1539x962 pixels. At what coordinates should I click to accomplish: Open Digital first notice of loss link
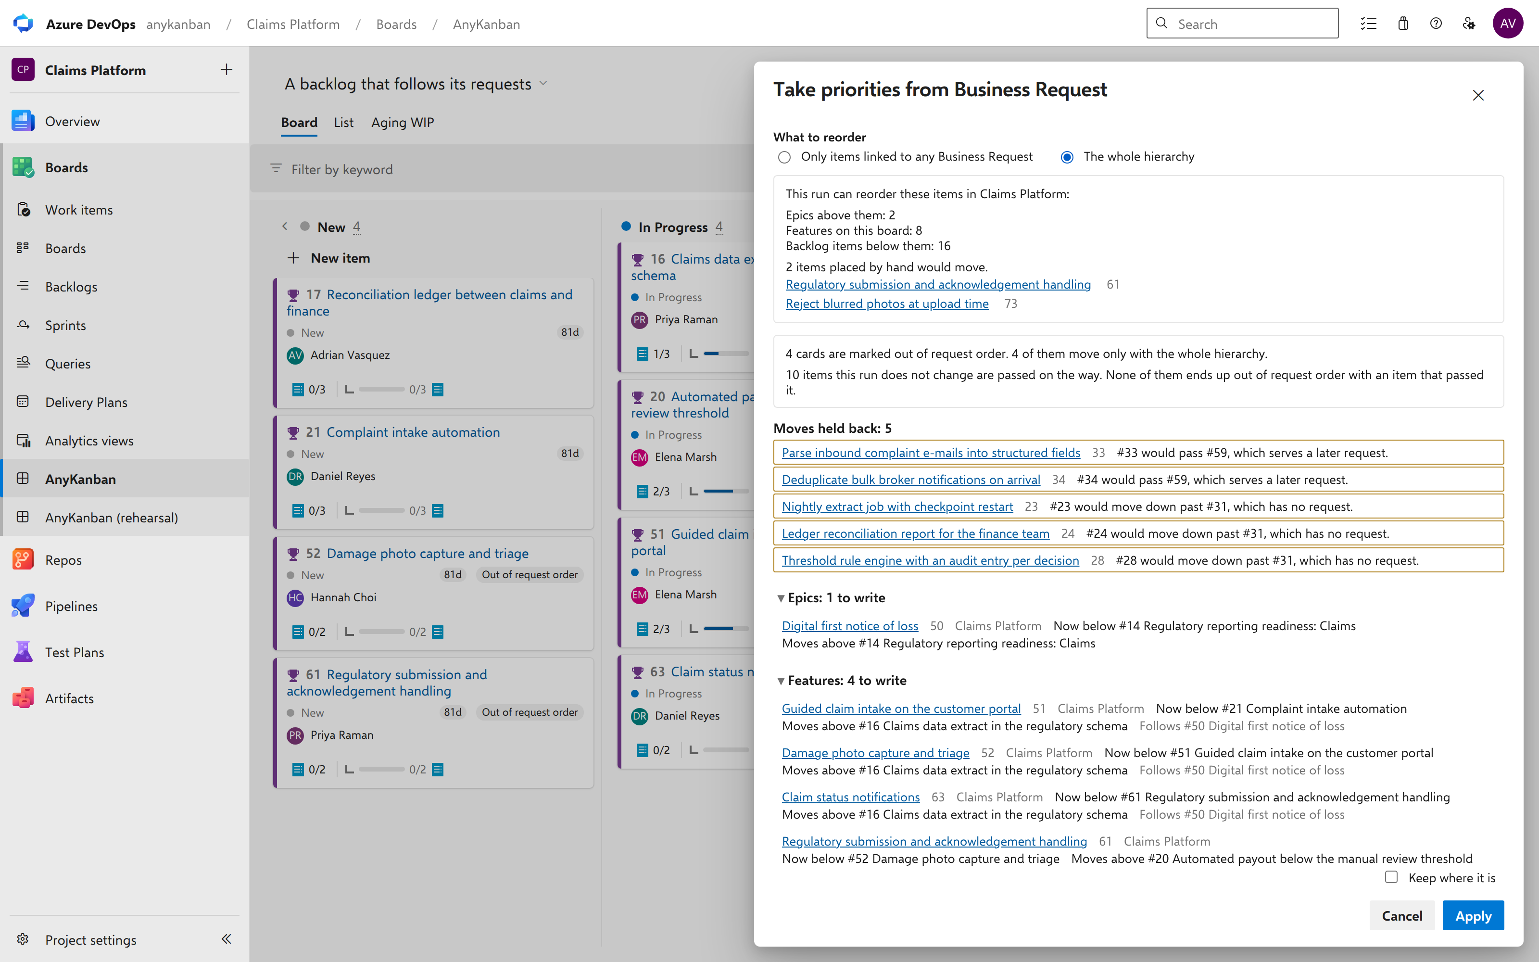(x=850, y=625)
